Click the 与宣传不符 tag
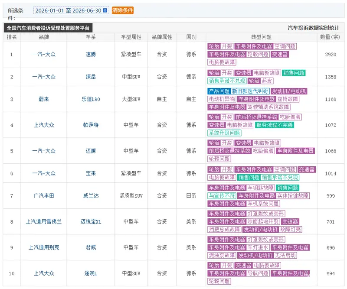Screen dimensions: 347x289 pos(222,196)
